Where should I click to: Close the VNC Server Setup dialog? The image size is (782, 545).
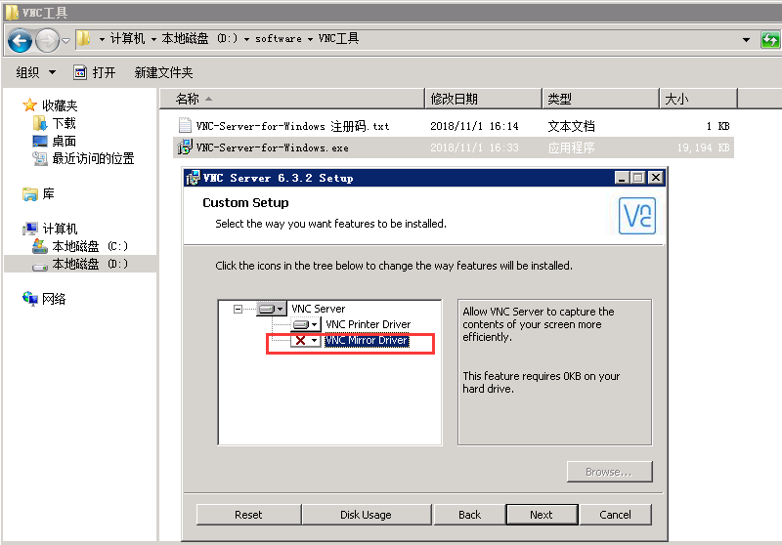[656, 178]
